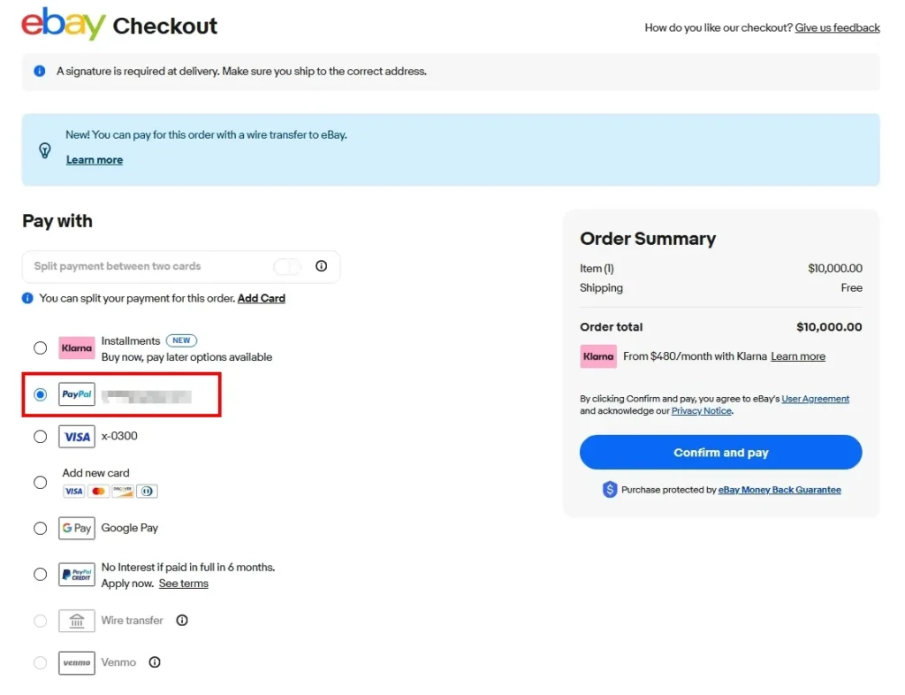Image resolution: width=905 pixels, height=695 pixels.
Task: Click the Venmo info icon
Action: click(155, 662)
